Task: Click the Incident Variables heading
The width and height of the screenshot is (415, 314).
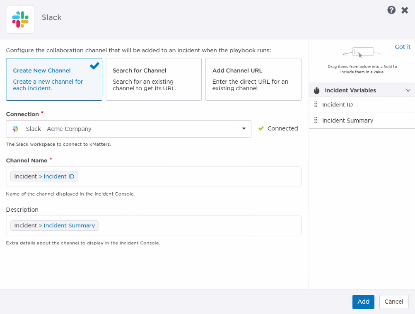Action: [x=350, y=90]
